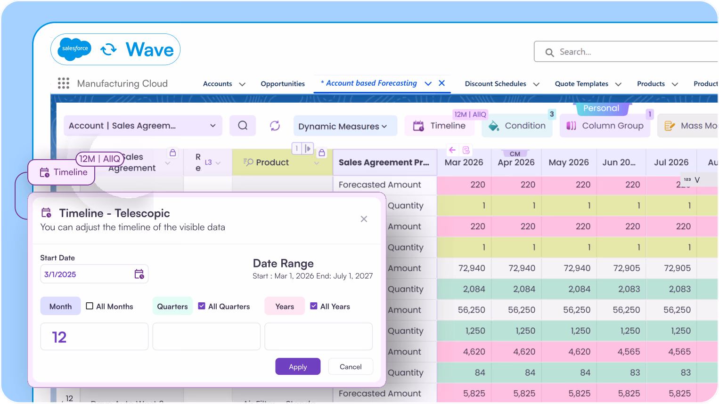The width and height of the screenshot is (719, 404).
Task: Click the search-filter icon in Product header
Action: 248,162
